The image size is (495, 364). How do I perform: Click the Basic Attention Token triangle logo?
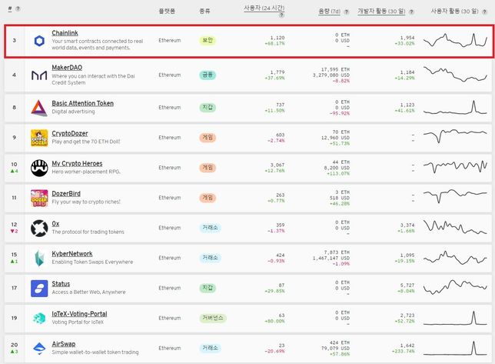point(39,107)
